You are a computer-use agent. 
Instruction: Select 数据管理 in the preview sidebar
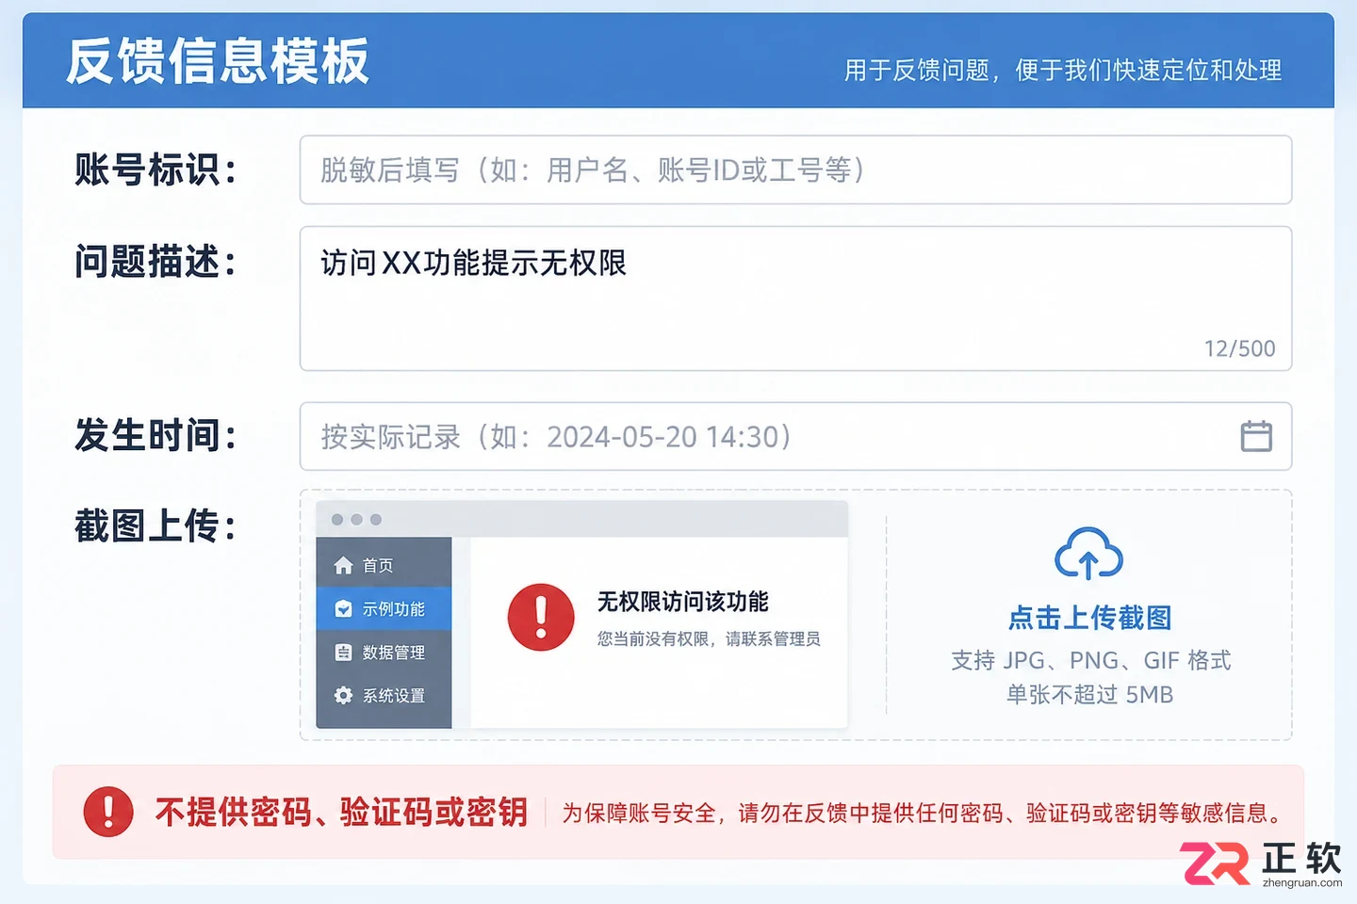(384, 653)
